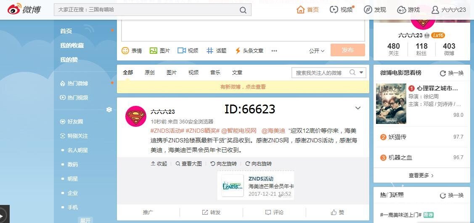Click the Weibo logo
The width and height of the screenshot is (474, 223).
(x=24, y=10)
